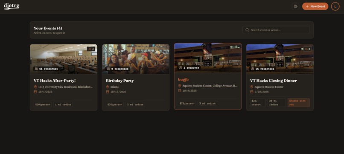The image size is (344, 154).
Task: Open the VT Hacks Closing Dinner thumbnail
Action: pyautogui.click(x=280, y=59)
